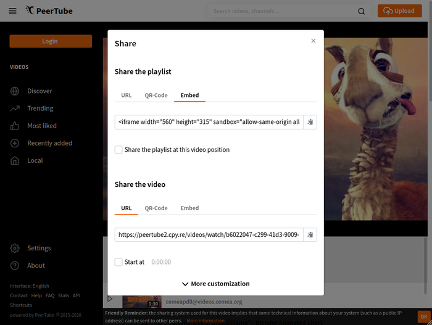Click the Upload button
This screenshot has height=325, width=432.
pyautogui.click(x=399, y=10)
